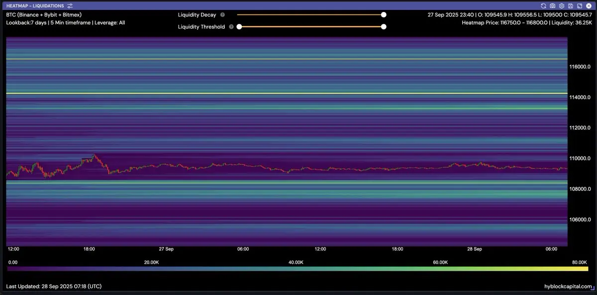This screenshot has width=597, height=295.
Task: Click the 80.00K legend value
Action: click(580, 262)
